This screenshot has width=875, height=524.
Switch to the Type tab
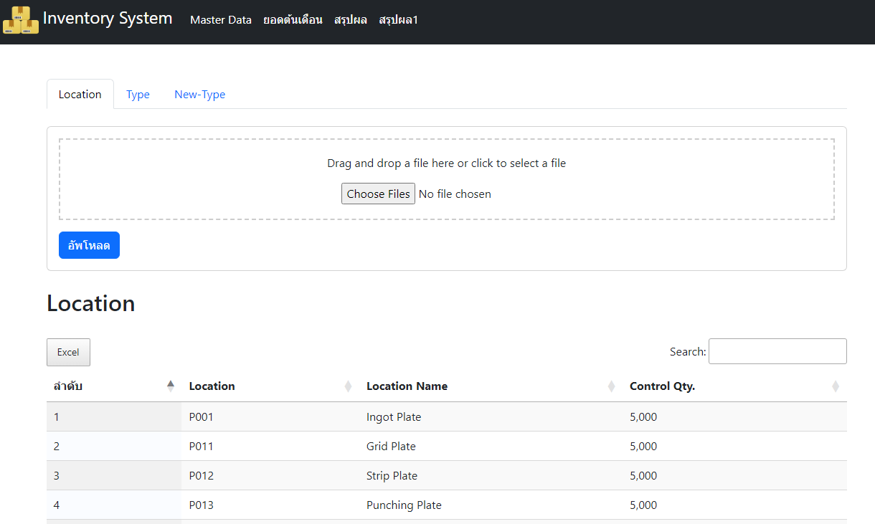[x=138, y=94]
